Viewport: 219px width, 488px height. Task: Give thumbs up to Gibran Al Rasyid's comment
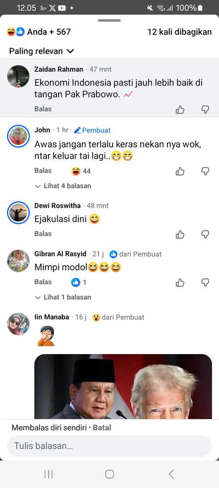click(x=180, y=283)
